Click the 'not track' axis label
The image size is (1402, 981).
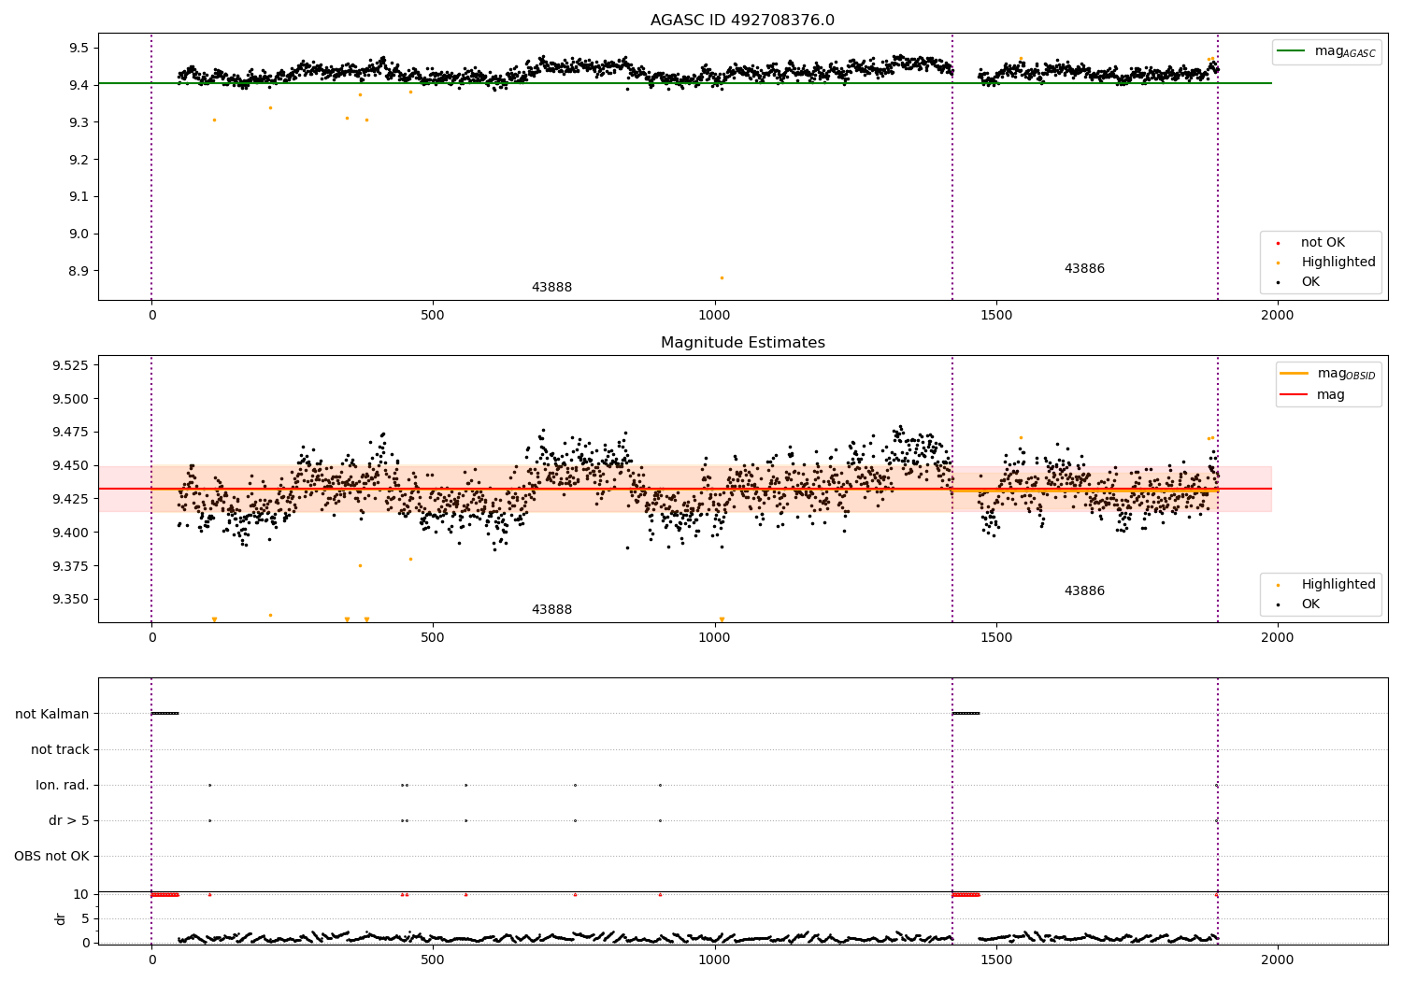60,750
